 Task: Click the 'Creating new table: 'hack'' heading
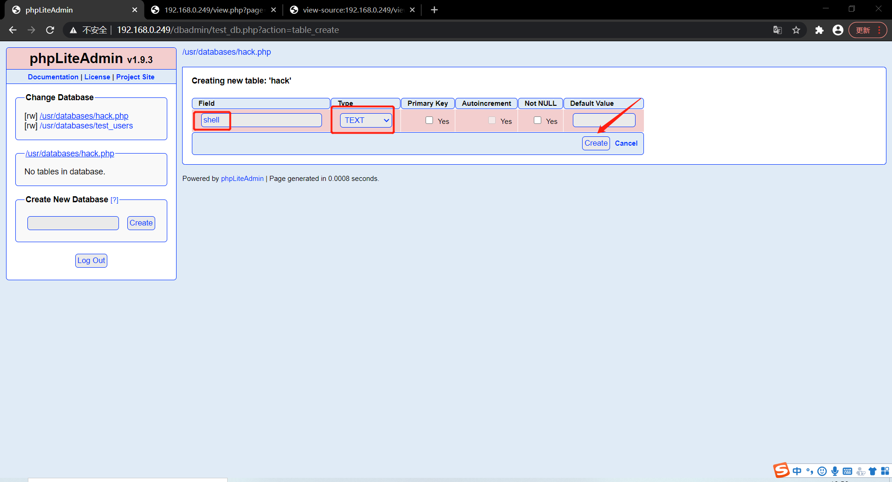click(x=242, y=81)
